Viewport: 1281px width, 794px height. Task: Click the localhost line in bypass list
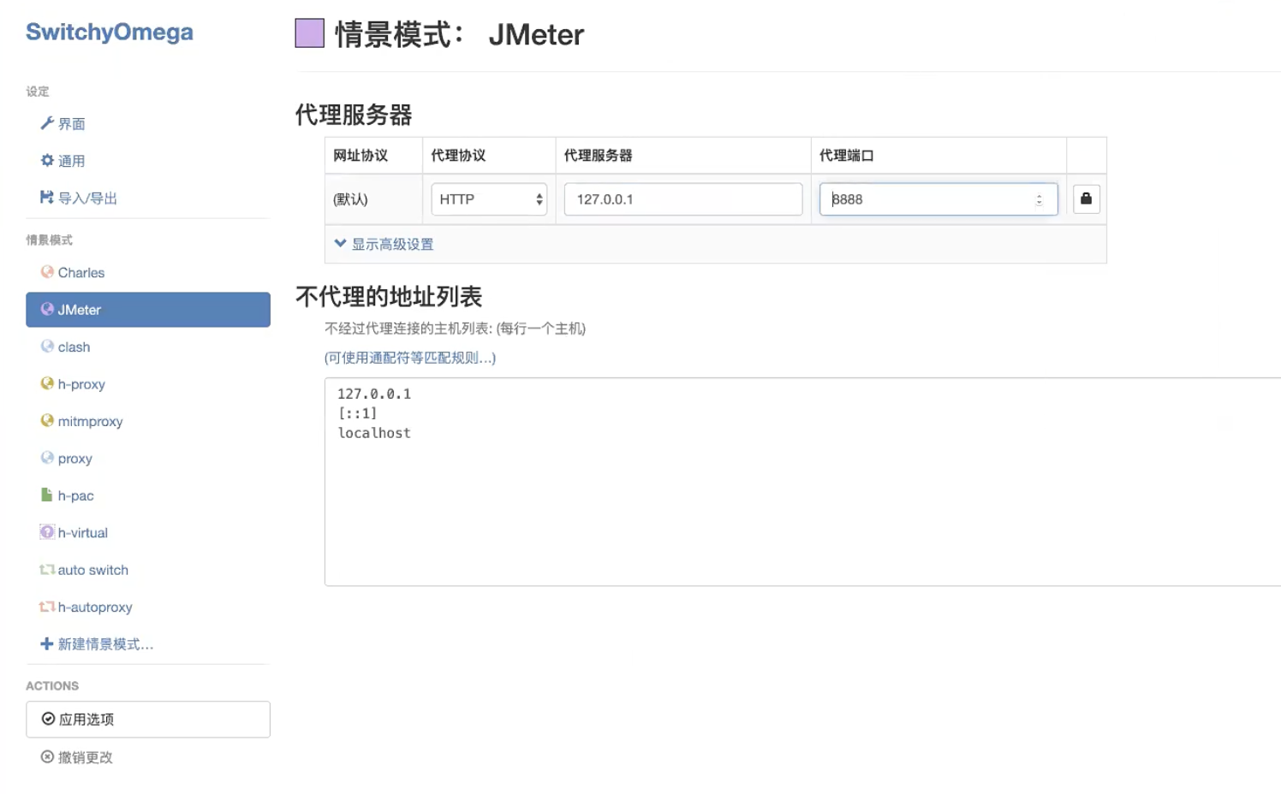[374, 433]
